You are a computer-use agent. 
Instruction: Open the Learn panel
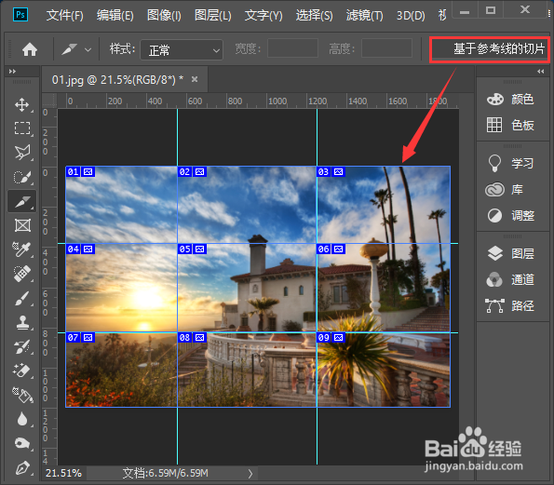(510, 163)
